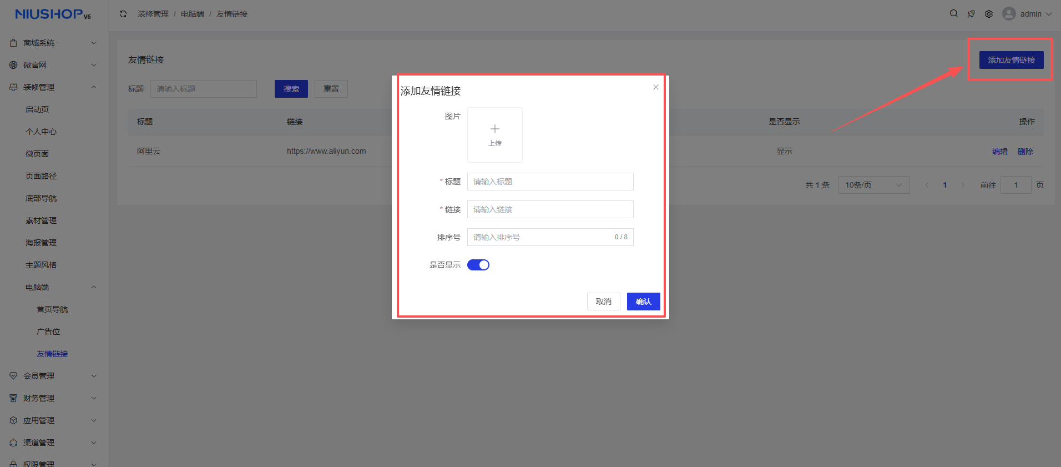Click 编辑 for the 阿里云 row
Viewport: 1061px width, 467px height.
click(1000, 152)
